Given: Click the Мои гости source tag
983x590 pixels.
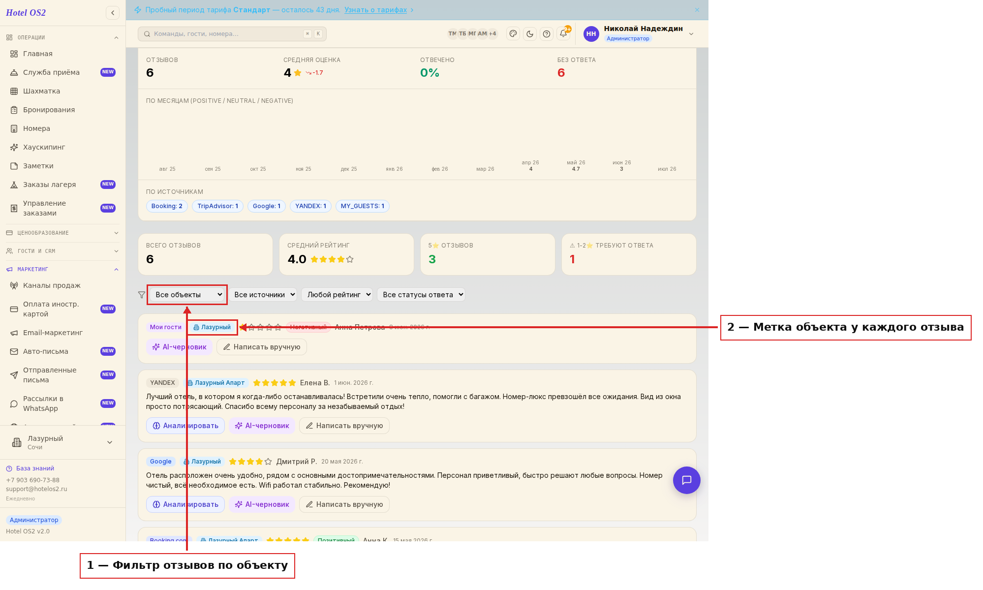Looking at the screenshot, I should [x=166, y=327].
